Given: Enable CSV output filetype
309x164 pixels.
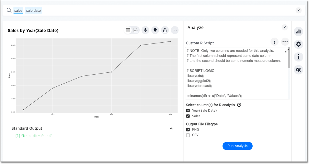Looking at the screenshot, I should tap(188, 135).
